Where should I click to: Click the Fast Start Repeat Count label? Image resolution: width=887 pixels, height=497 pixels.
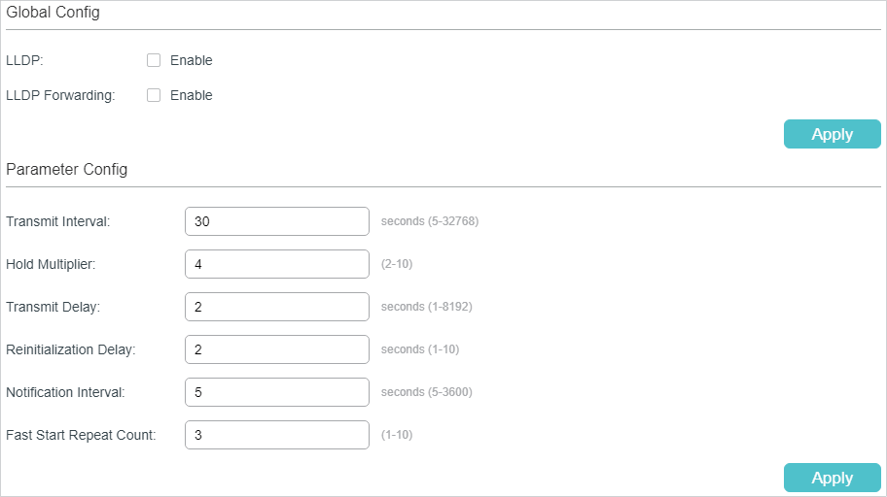[81, 435]
